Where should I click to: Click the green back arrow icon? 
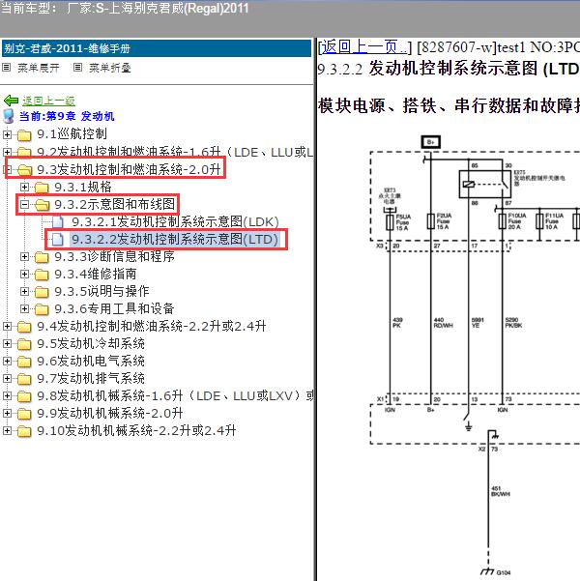coord(12,101)
